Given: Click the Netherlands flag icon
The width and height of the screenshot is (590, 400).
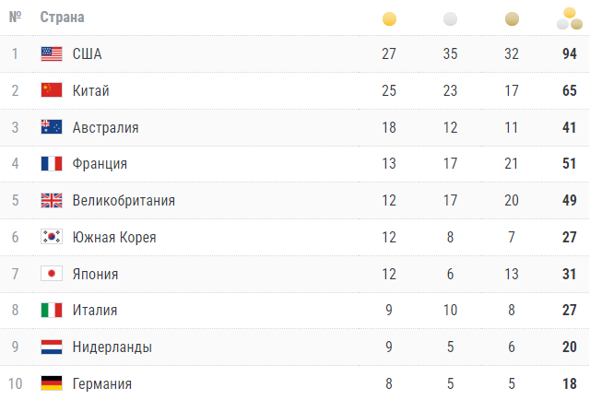Looking at the screenshot, I should [52, 347].
